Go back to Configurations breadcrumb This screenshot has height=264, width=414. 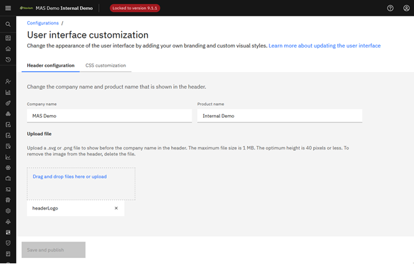click(x=42, y=23)
